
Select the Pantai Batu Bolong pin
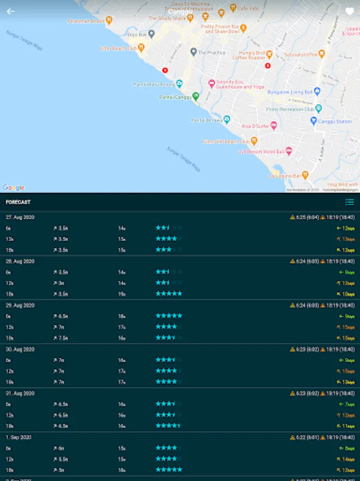coord(179,83)
